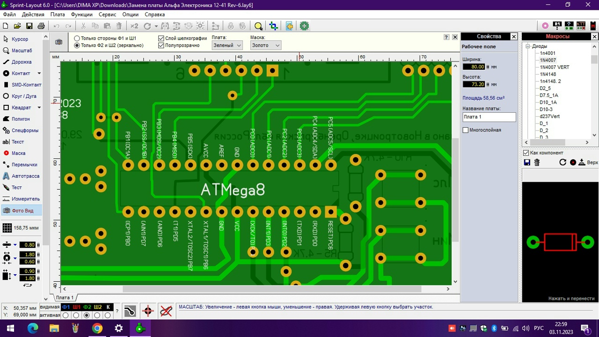Enable the Слой шелкографии checkbox
The width and height of the screenshot is (599, 337).
tap(161, 38)
